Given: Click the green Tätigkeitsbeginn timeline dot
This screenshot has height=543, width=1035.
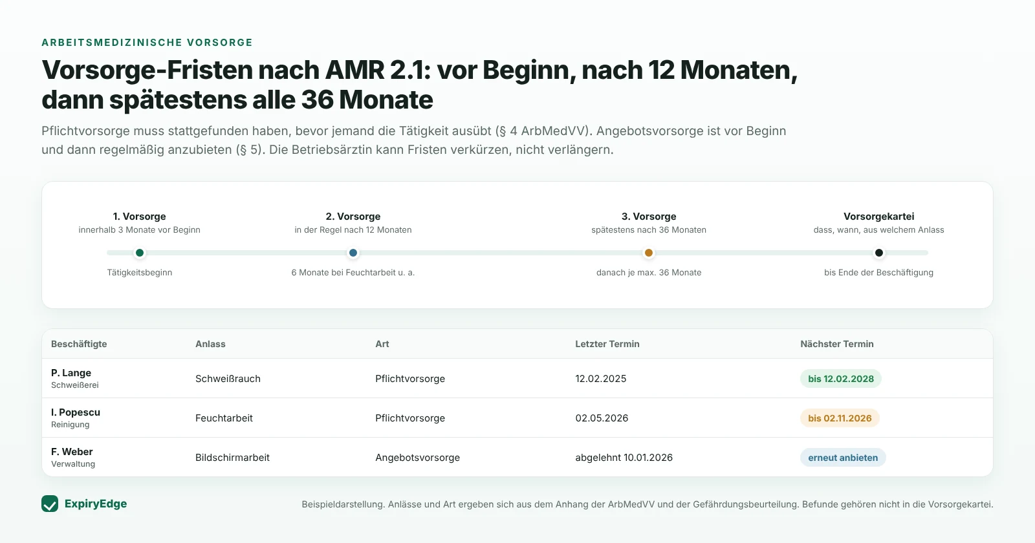Looking at the screenshot, I should (140, 253).
